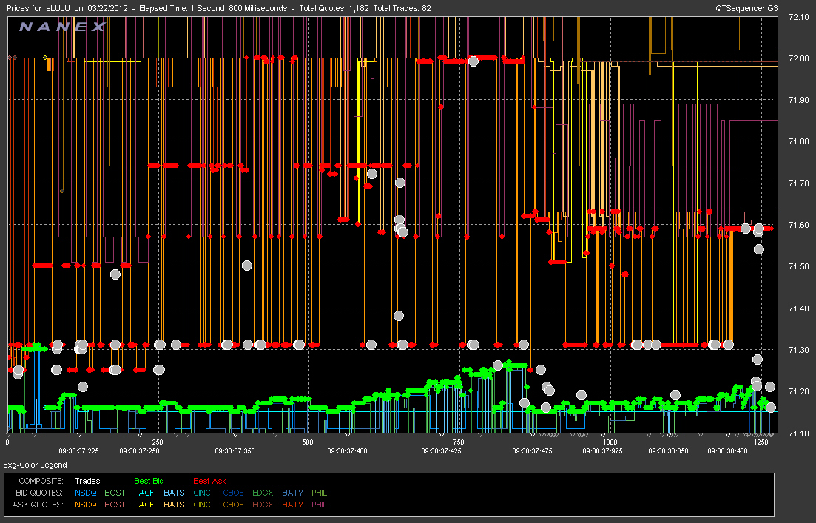816x523 pixels.
Task: Click the COMPOSITE: row label
Action: click(41, 481)
